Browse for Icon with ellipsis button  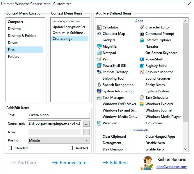[x=86, y=132]
